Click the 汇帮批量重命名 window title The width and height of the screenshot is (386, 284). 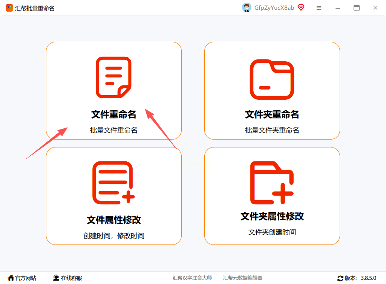click(x=35, y=8)
